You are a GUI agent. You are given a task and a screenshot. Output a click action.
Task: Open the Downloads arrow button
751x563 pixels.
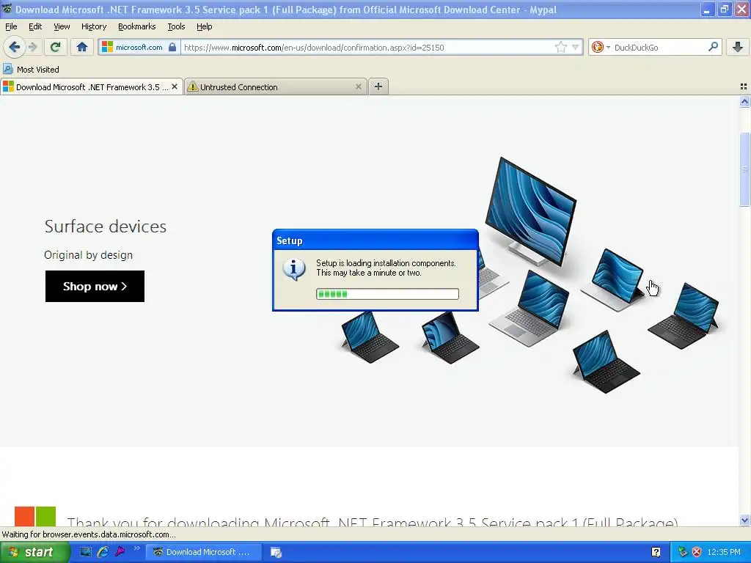(x=738, y=47)
